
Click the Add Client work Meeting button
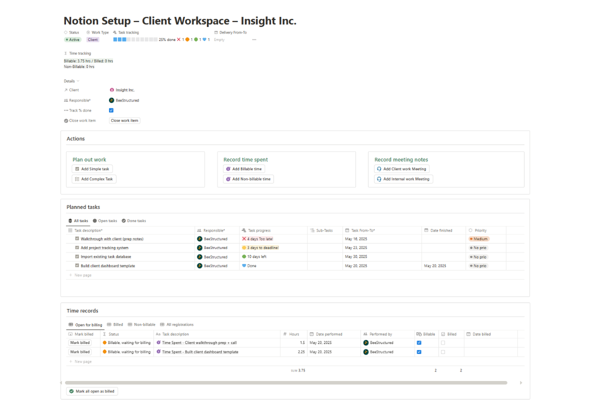click(x=401, y=169)
